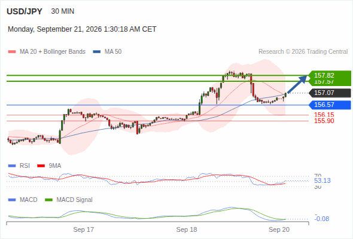Click the MA 50 blue legend swatch

click(x=97, y=52)
